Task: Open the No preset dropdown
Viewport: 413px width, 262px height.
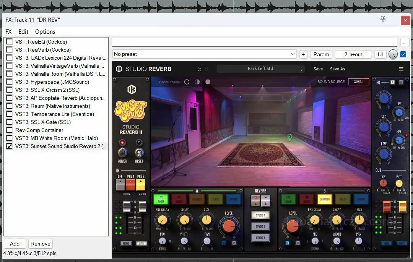Action: tap(205, 54)
